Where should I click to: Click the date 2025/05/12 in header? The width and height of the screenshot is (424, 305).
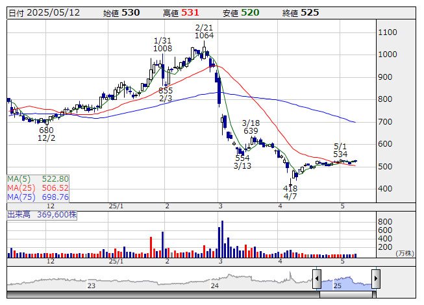click(x=53, y=13)
